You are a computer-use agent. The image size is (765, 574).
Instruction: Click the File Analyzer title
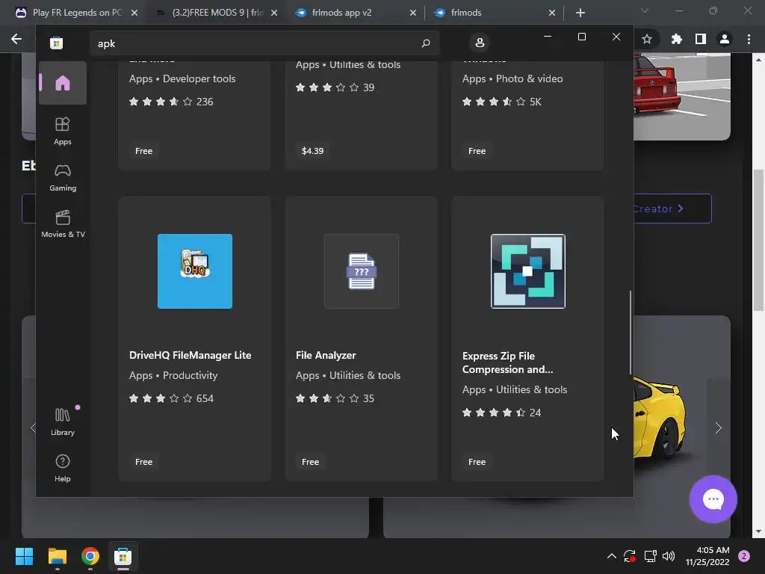pos(326,355)
